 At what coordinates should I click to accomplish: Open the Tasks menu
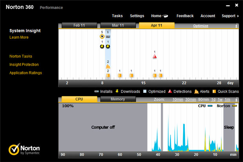(117, 16)
